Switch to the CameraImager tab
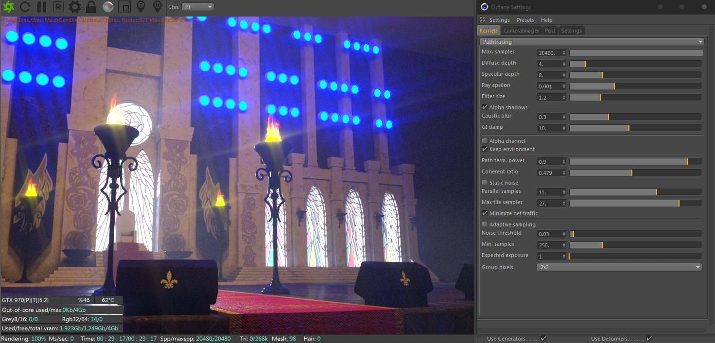 coord(521,31)
